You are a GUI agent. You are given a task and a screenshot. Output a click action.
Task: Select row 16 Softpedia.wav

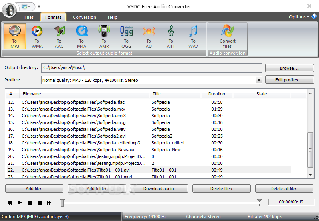point(149,129)
